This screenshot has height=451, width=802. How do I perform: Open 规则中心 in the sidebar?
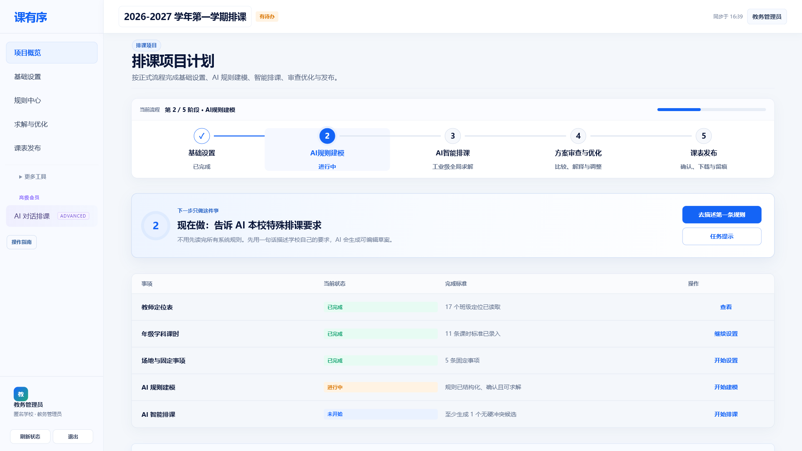point(52,100)
